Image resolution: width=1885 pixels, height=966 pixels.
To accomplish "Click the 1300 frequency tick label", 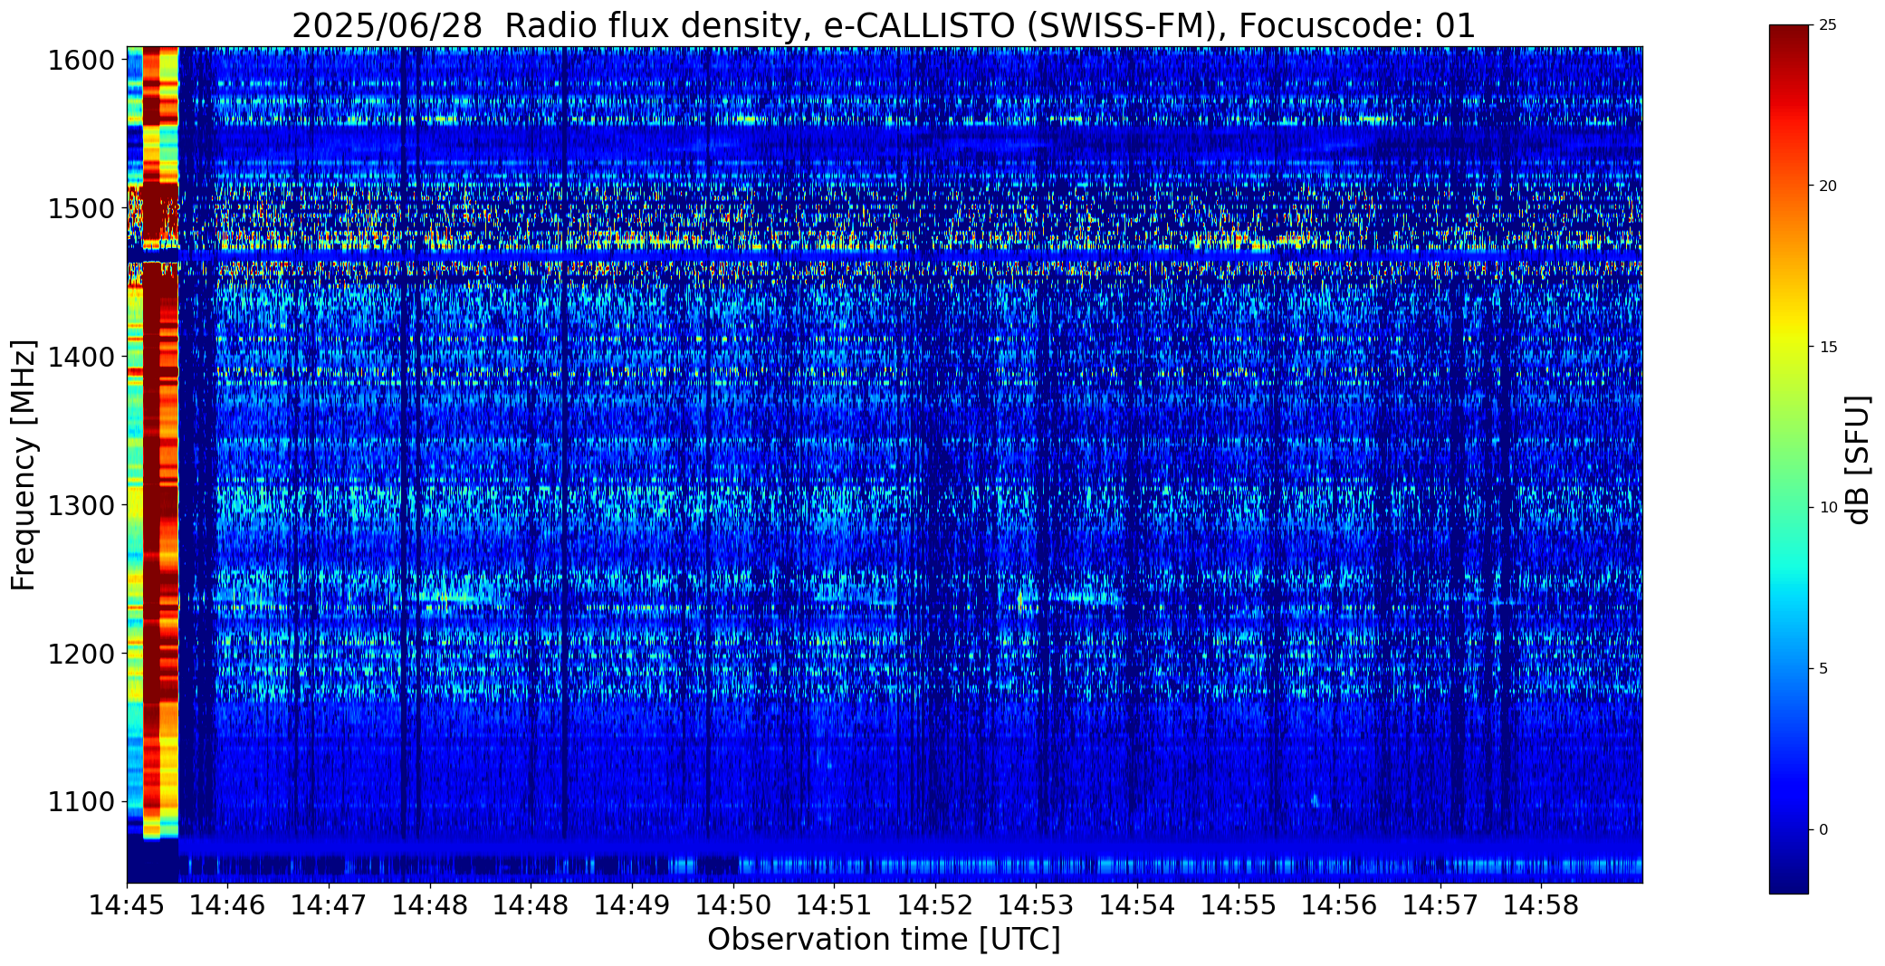I will (x=81, y=505).
